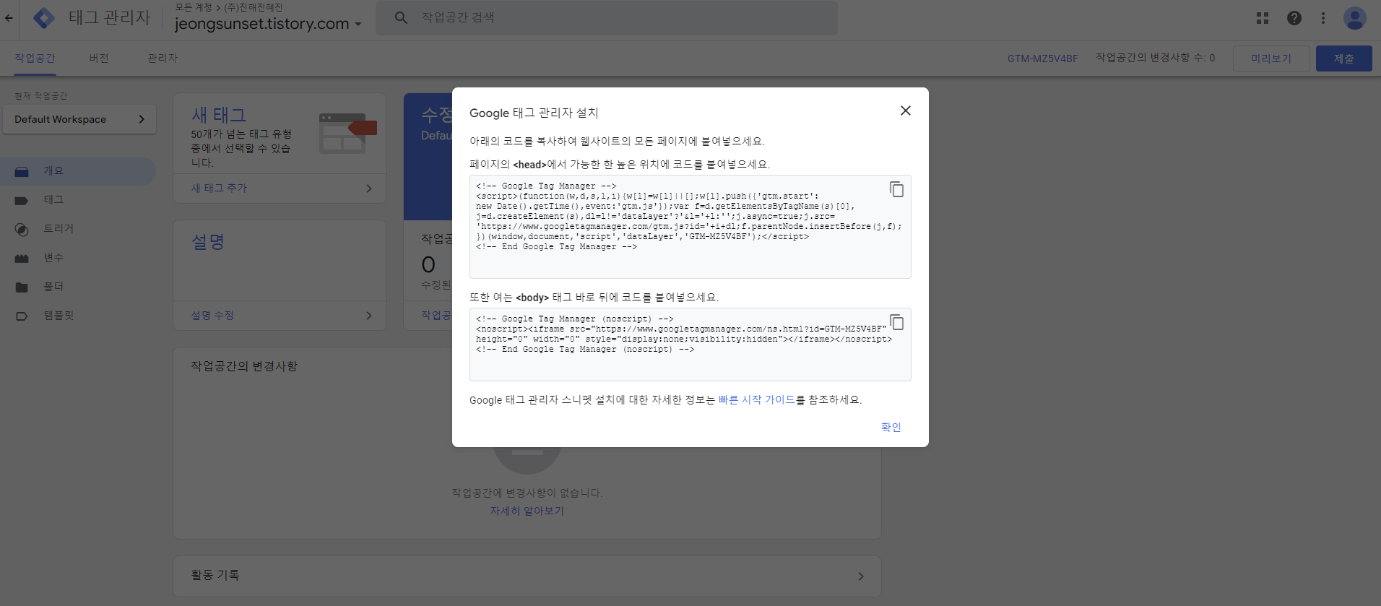Click the 모든 계정 breadcrumb
1381x606 pixels.
pos(194,7)
